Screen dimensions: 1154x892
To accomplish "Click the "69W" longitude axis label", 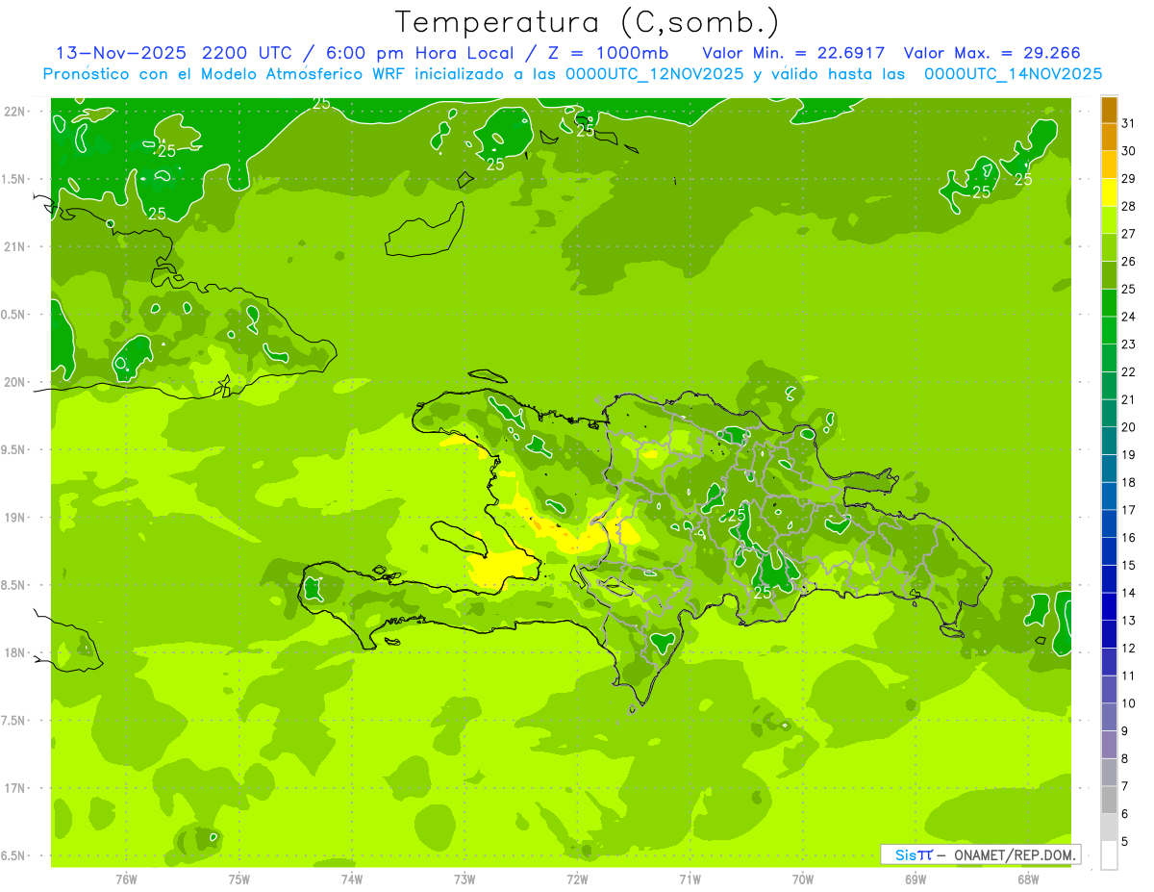I will [x=916, y=879].
